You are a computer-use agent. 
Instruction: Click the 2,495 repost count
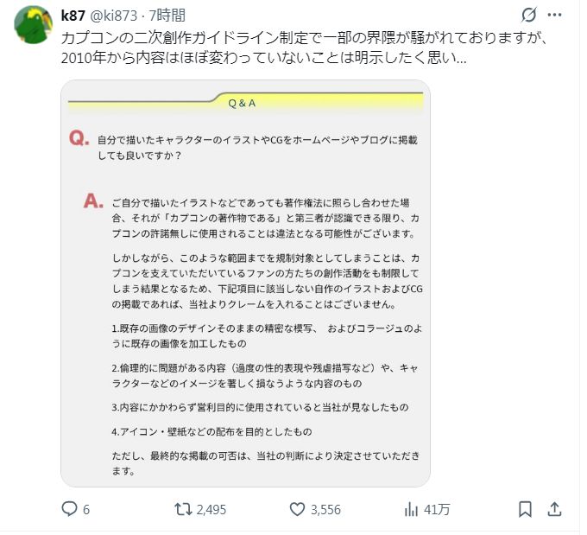tap(211, 510)
